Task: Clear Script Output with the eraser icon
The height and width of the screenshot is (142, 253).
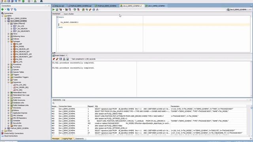Action: click(x=57, y=59)
